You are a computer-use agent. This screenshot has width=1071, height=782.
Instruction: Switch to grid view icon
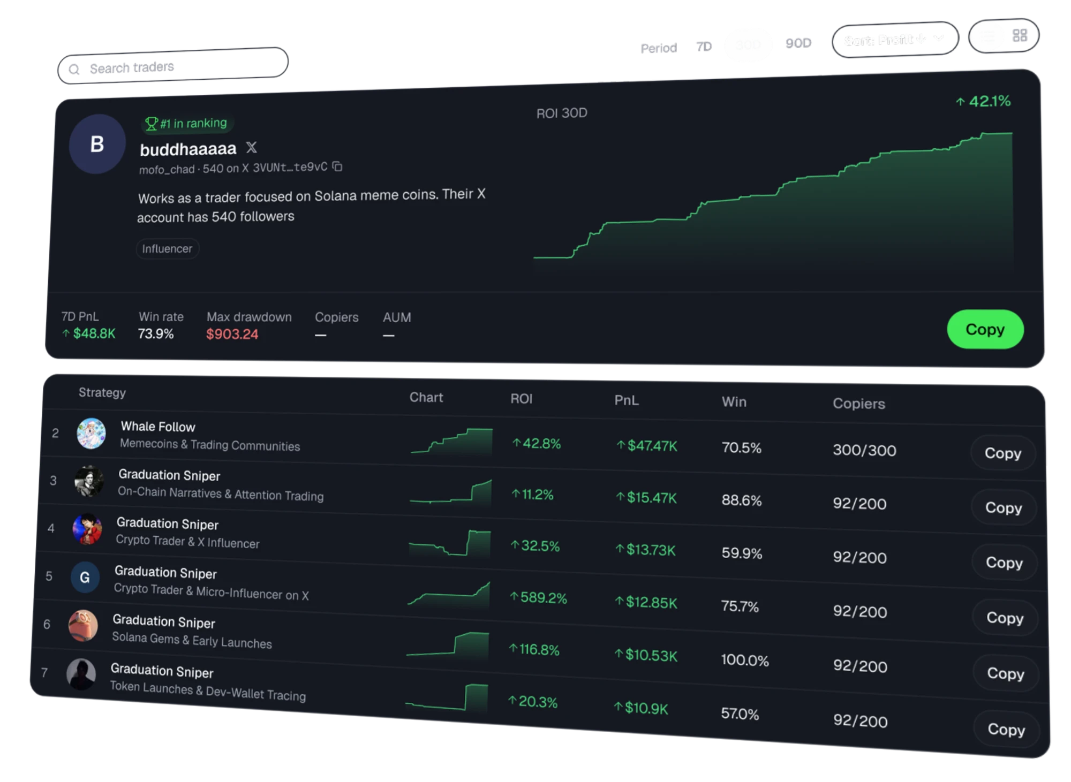pos(1020,35)
